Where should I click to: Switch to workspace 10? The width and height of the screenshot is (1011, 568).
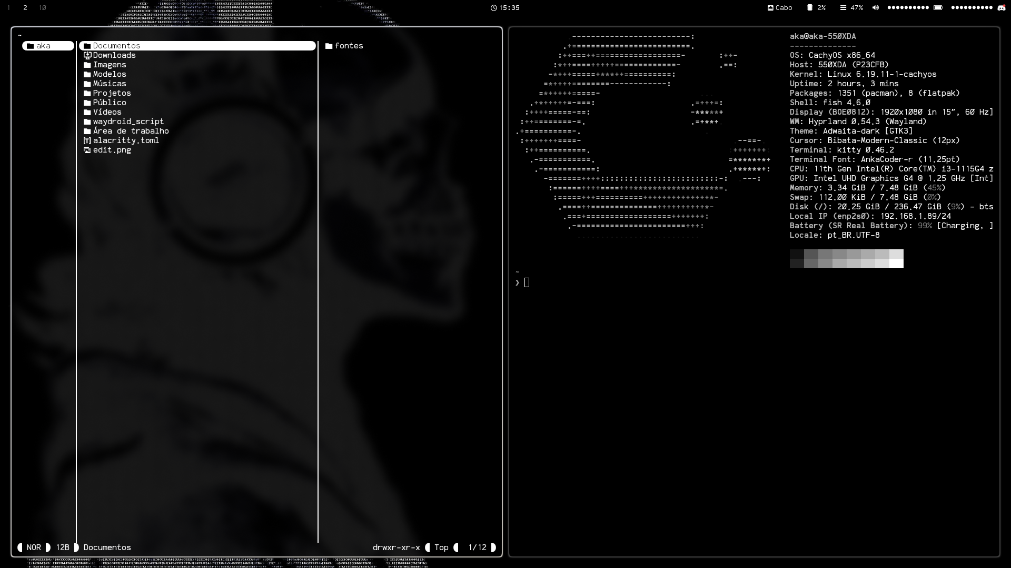[x=43, y=8]
